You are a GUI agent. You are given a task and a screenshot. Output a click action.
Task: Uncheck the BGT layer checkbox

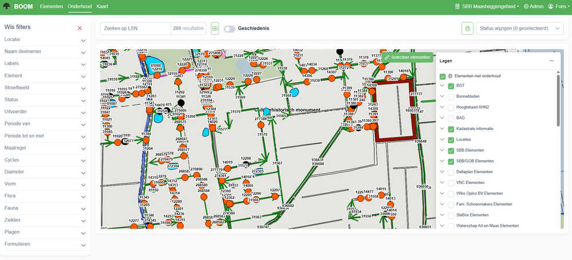coord(451,86)
